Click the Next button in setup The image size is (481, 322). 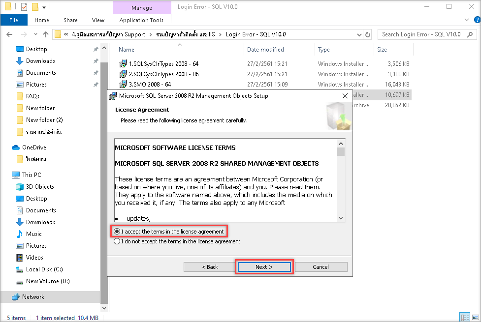click(264, 267)
